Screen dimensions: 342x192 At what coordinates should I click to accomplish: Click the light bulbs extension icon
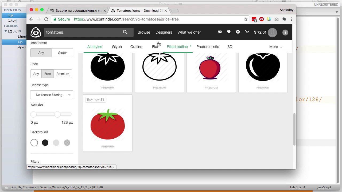point(269,19)
